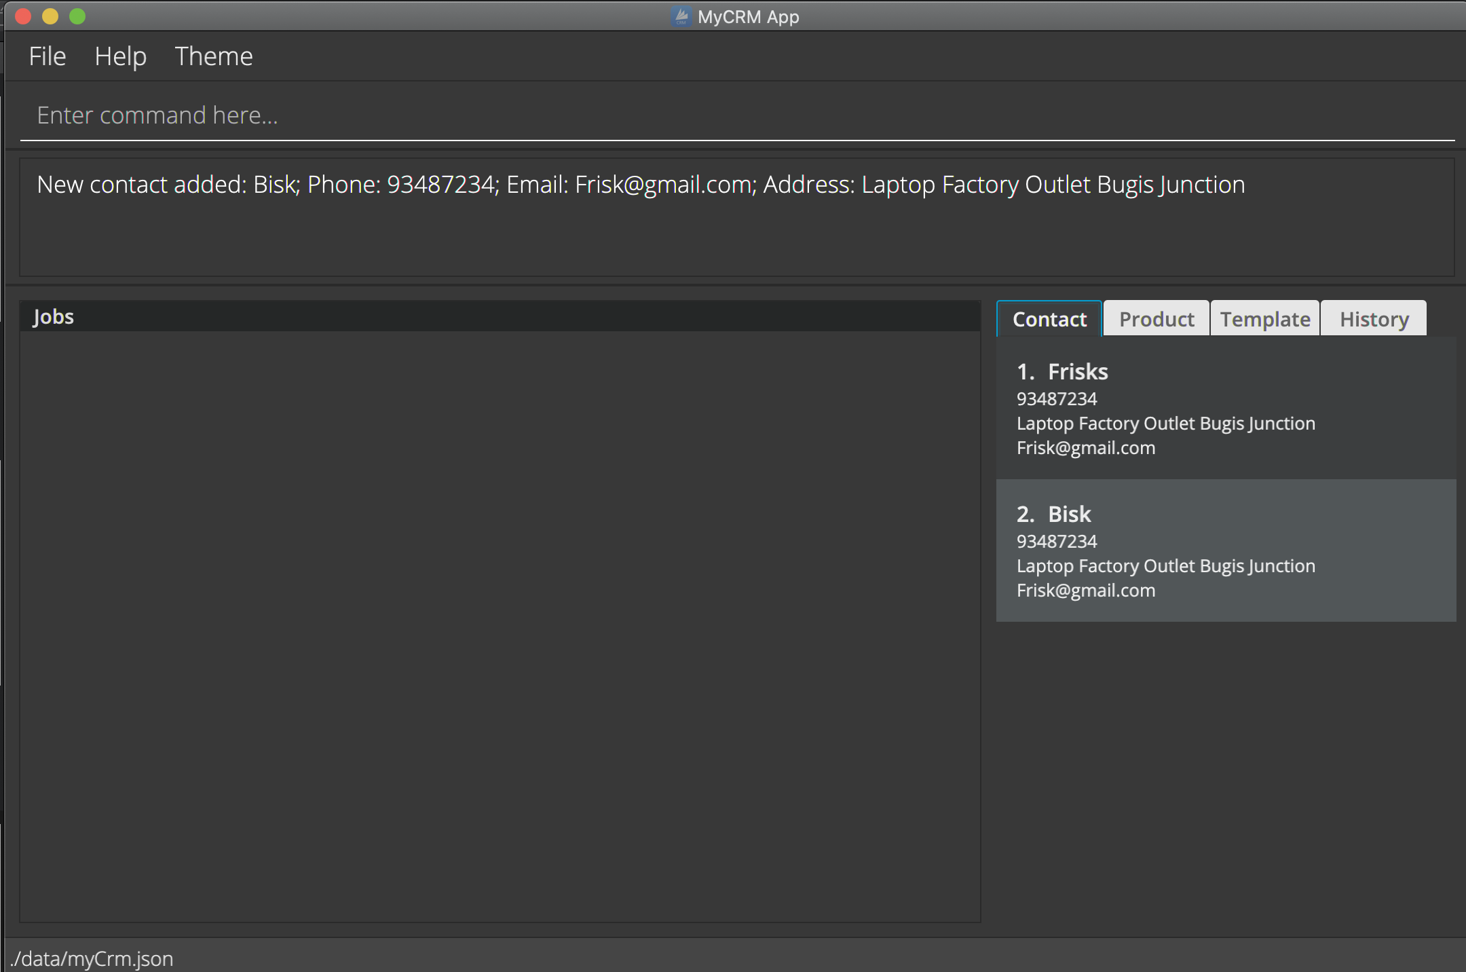Viewport: 1466px width, 972px height.
Task: Minimize the MyCRM App window
Action: [50, 16]
